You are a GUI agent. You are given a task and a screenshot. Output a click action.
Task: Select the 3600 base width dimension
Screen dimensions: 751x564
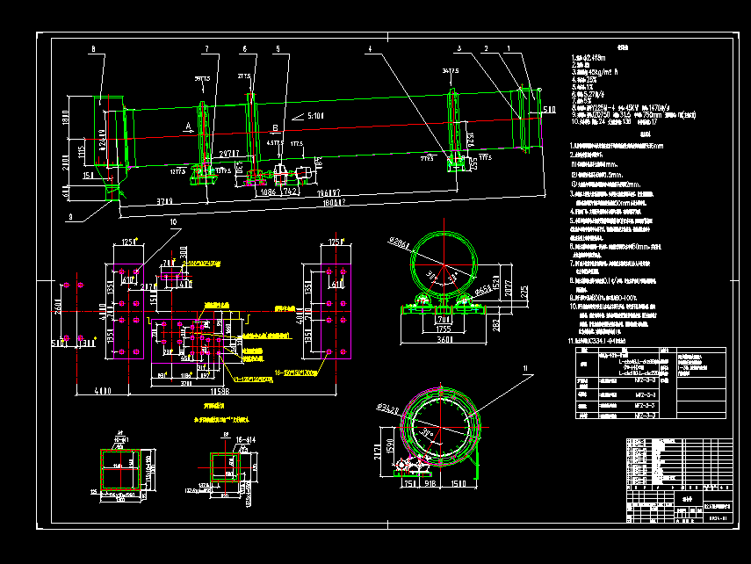click(x=445, y=340)
